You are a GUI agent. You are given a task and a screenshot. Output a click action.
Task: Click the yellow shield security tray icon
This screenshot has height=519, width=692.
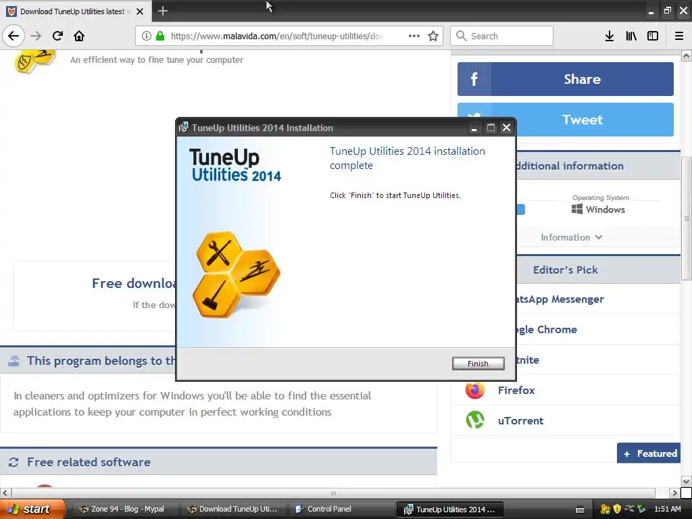(617, 509)
